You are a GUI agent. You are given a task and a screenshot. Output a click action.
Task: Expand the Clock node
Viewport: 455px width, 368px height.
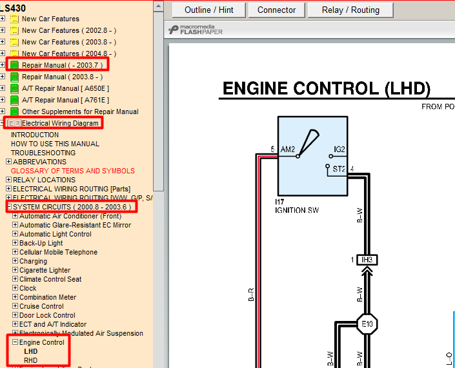[x=15, y=287]
